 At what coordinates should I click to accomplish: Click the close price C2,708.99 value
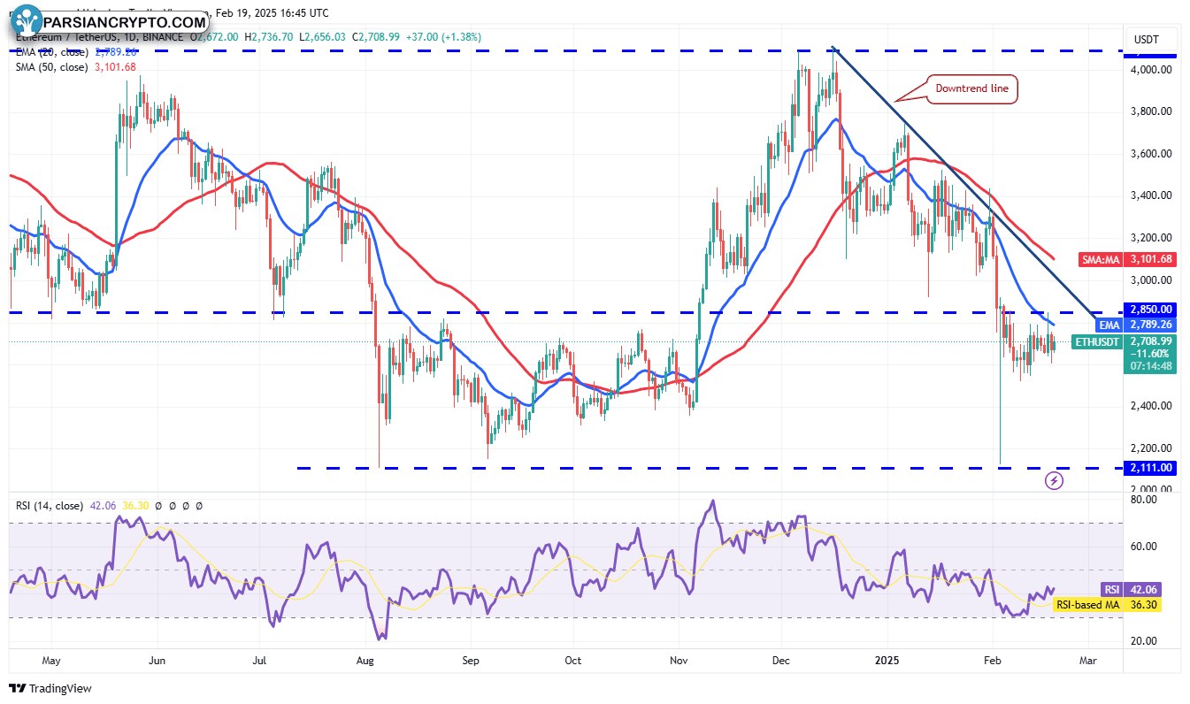pyautogui.click(x=376, y=37)
